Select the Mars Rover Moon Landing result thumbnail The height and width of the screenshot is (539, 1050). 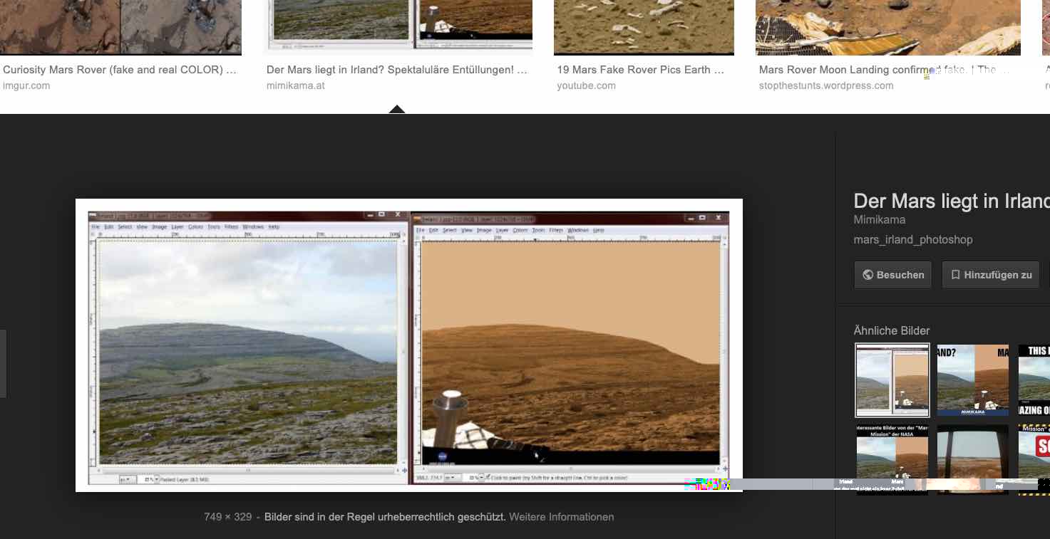pos(887,27)
